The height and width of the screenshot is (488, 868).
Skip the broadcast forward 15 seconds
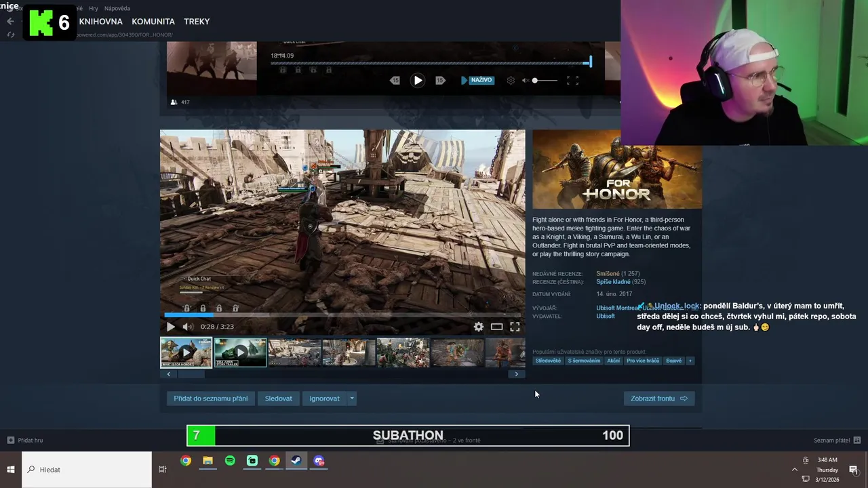click(440, 80)
